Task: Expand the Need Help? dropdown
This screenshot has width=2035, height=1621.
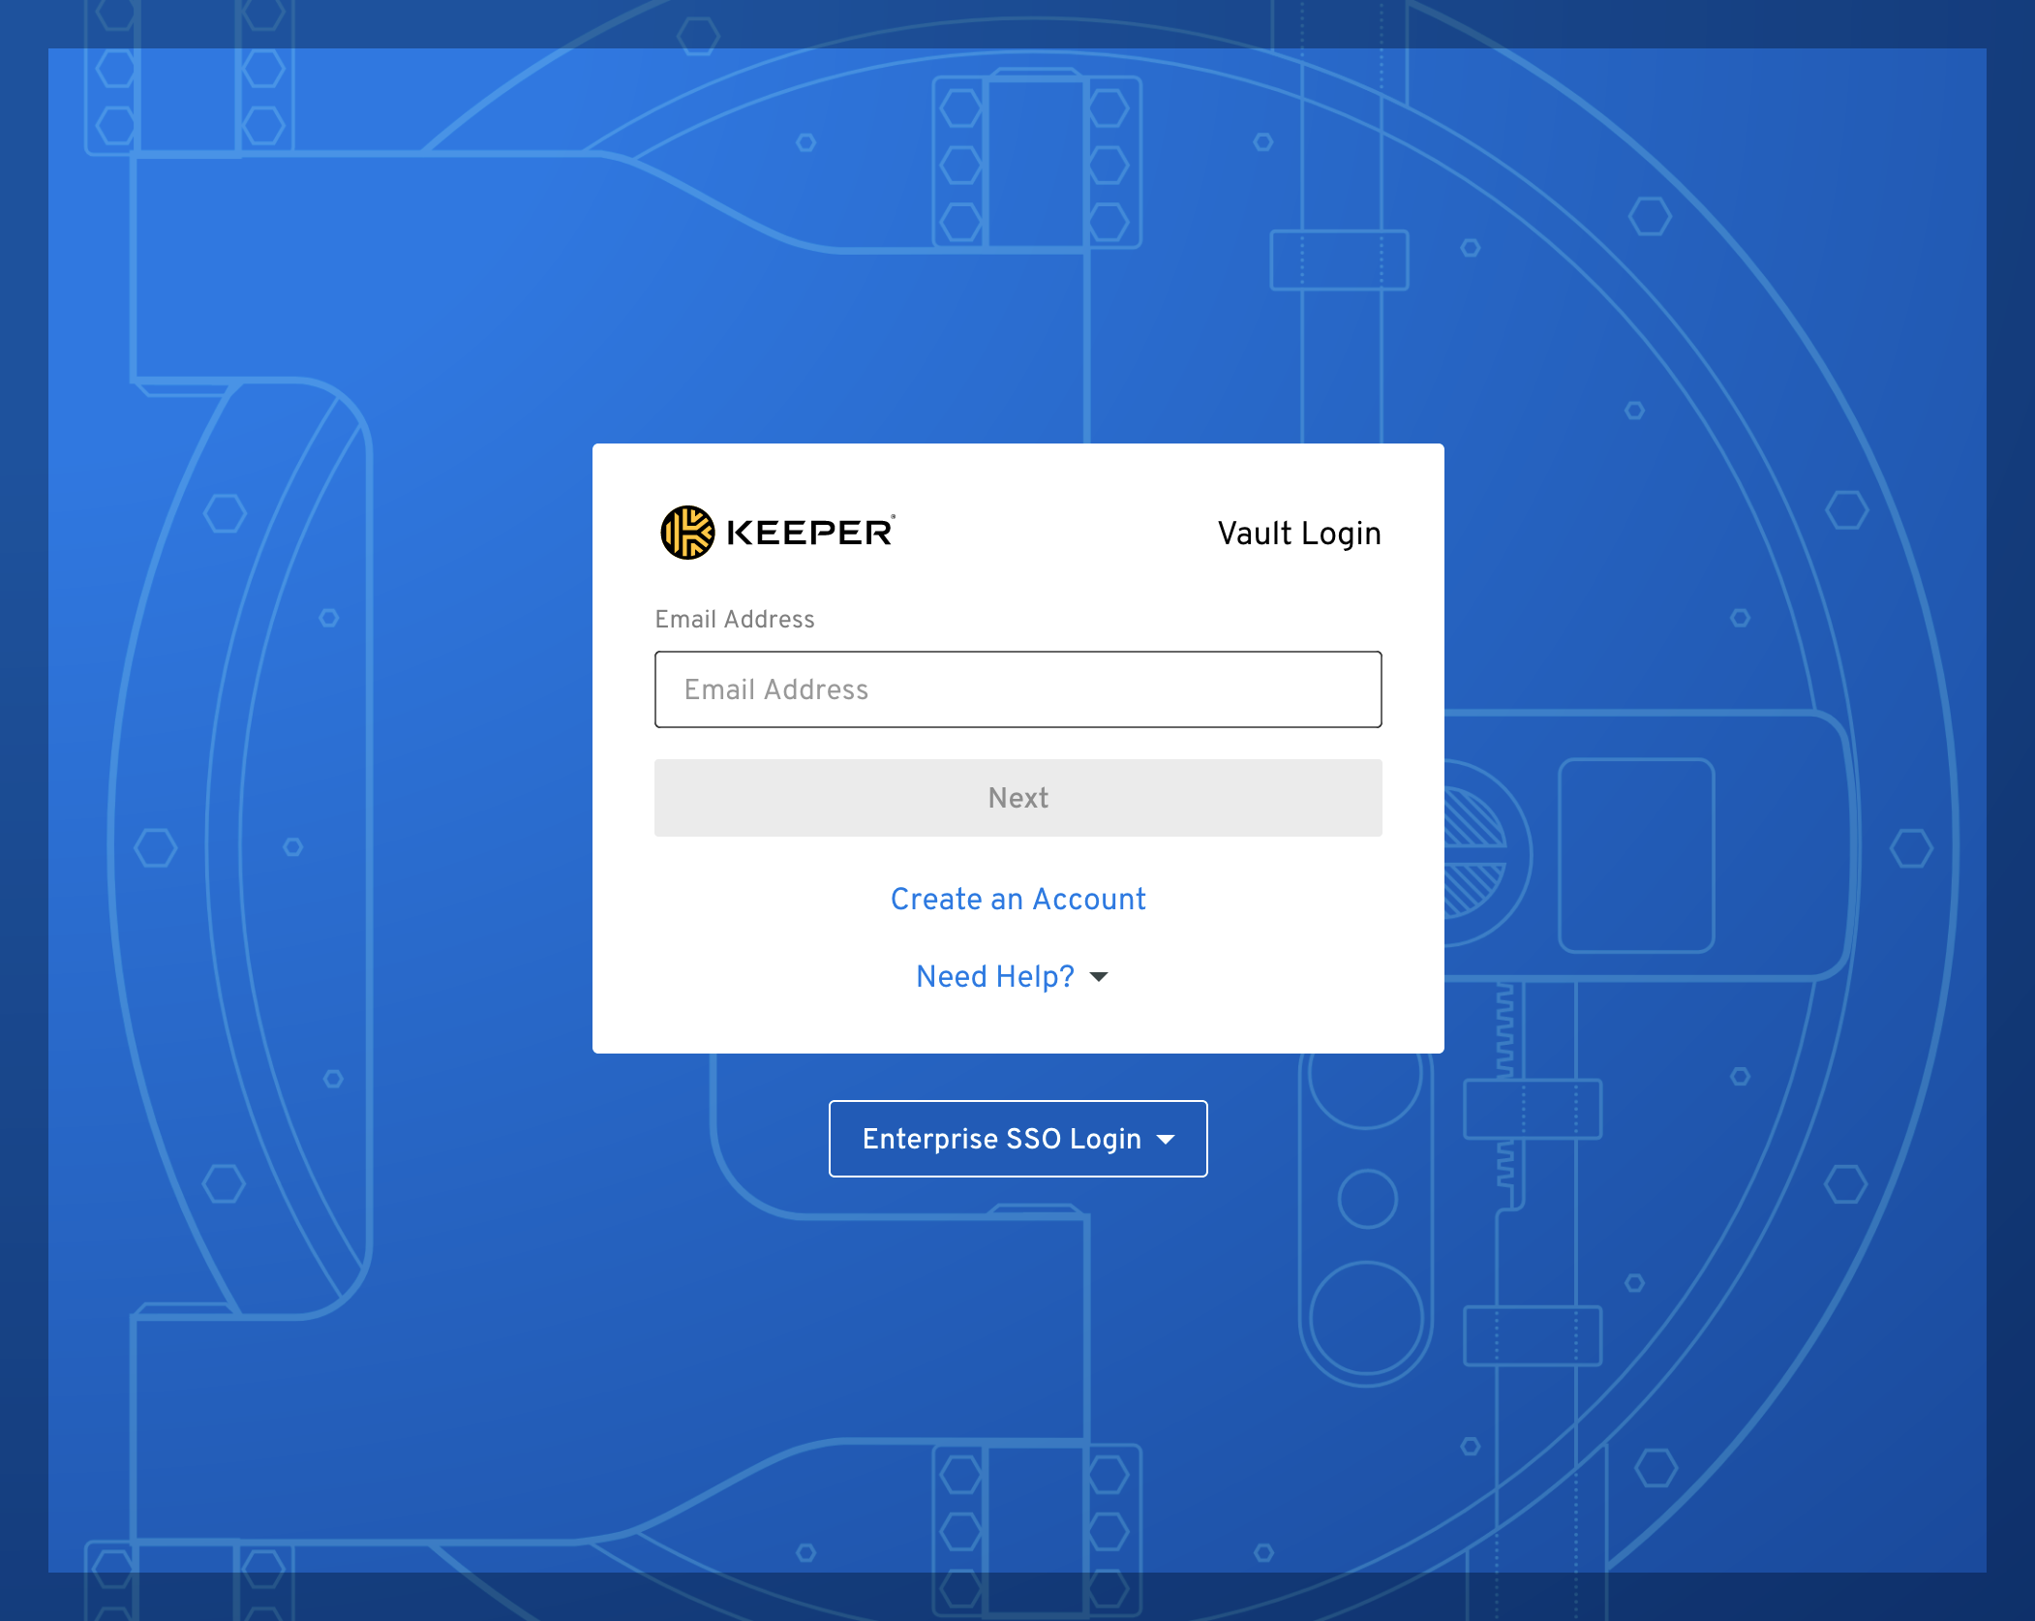Action: coord(1012,976)
